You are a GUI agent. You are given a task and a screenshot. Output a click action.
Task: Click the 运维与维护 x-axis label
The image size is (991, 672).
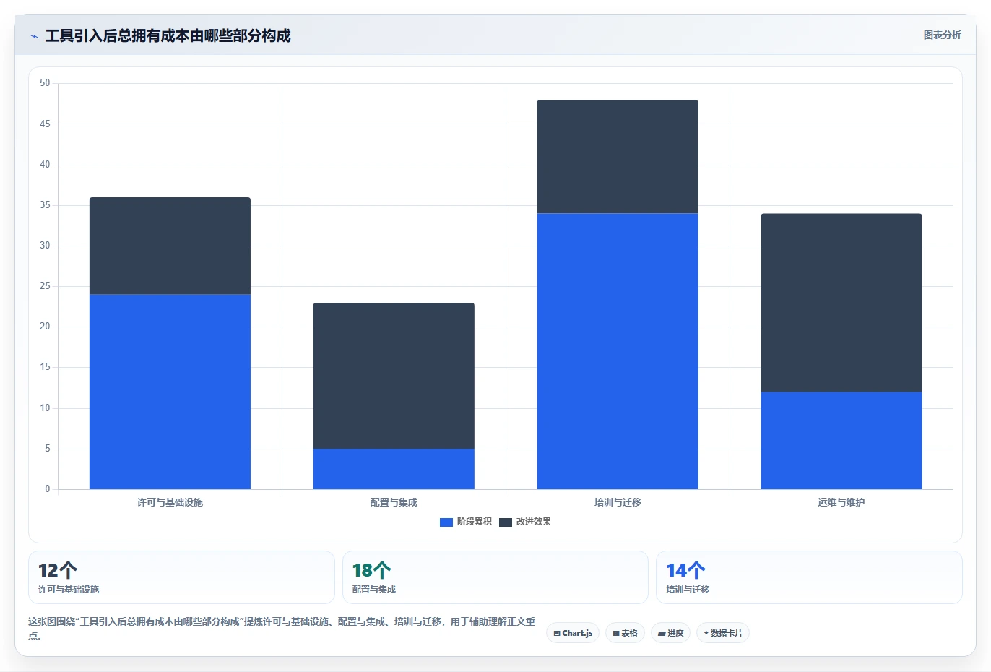pyautogui.click(x=841, y=502)
